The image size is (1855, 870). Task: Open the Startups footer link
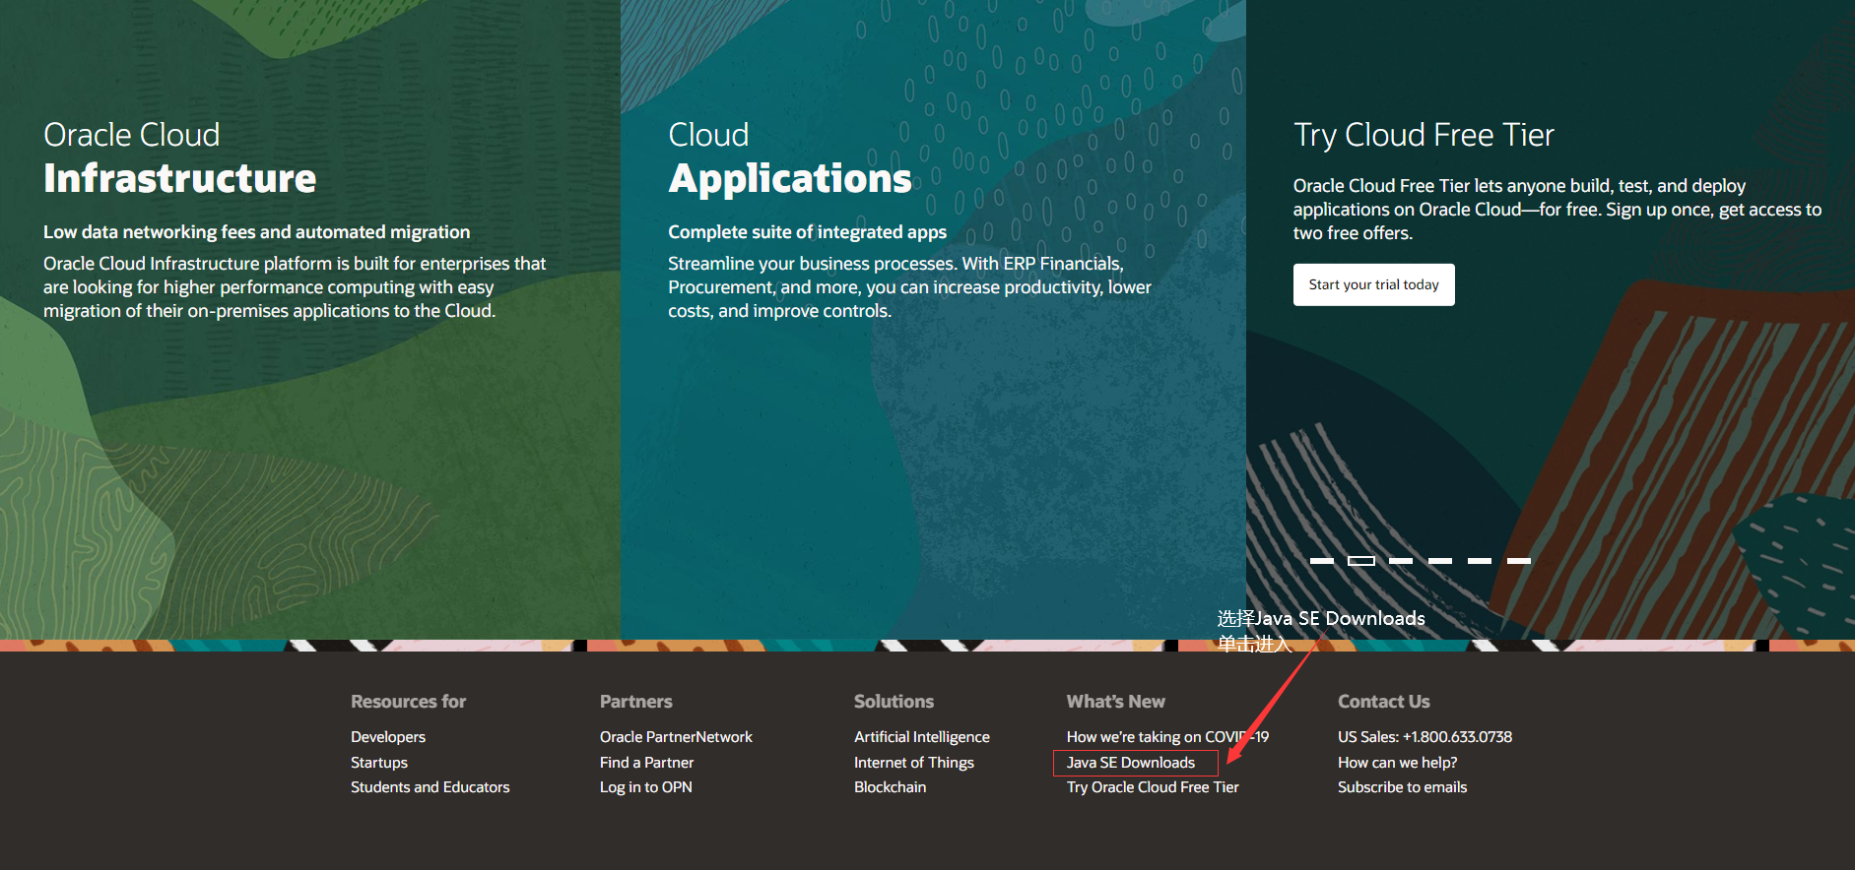379,763
